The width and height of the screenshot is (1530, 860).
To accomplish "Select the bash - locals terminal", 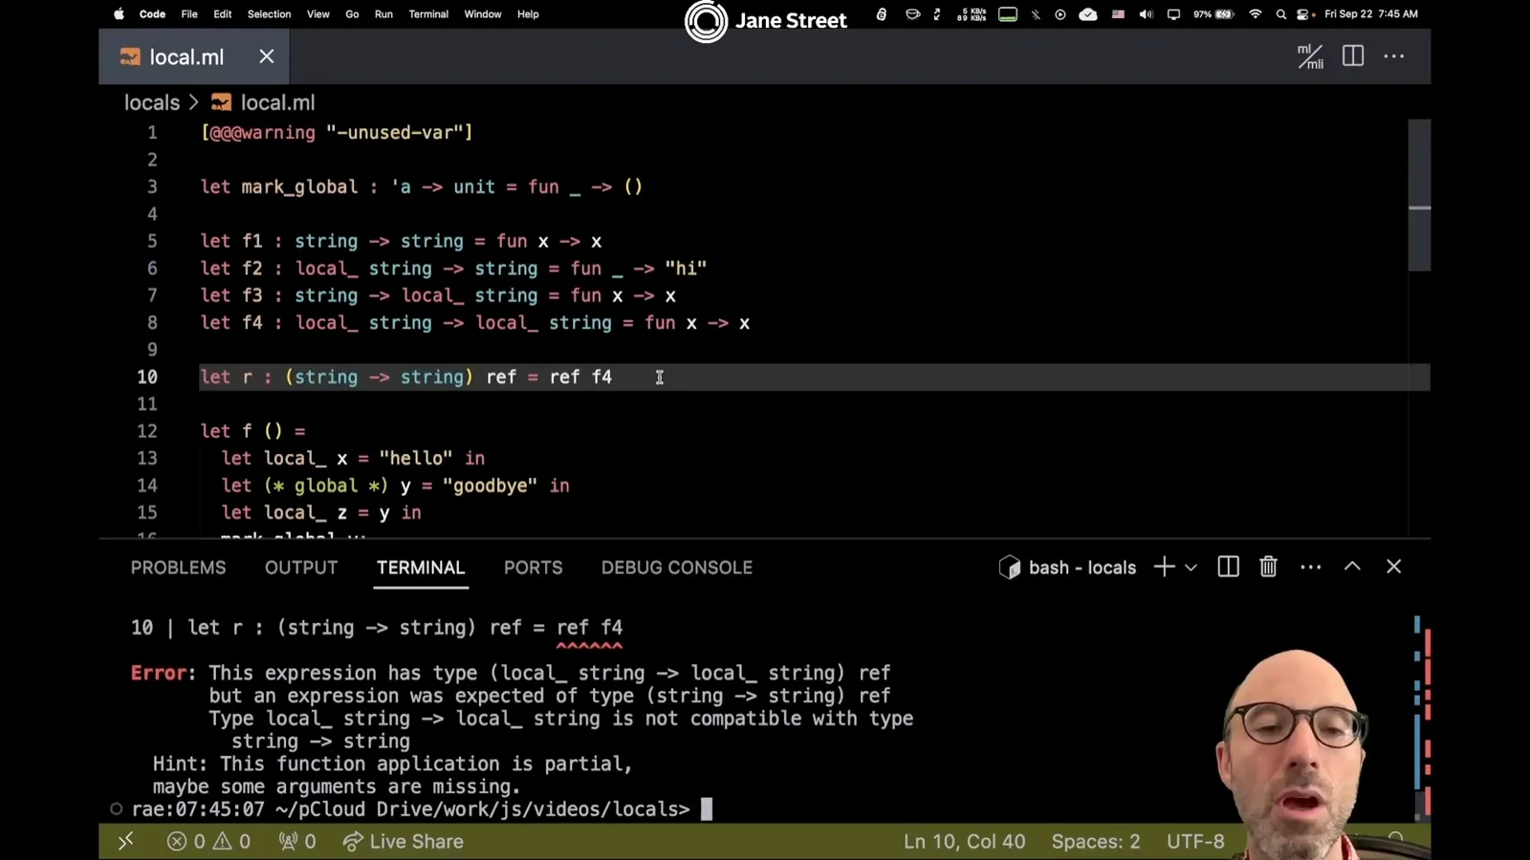I will 1067,568.
